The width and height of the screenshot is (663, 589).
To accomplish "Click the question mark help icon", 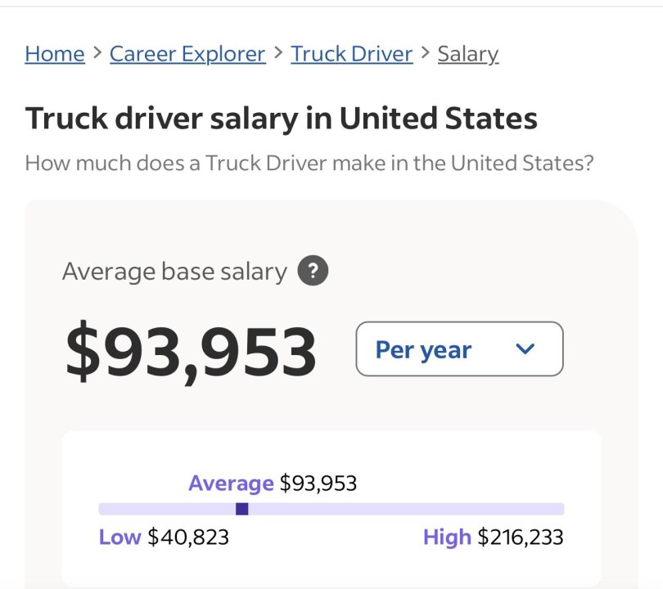I will [313, 271].
